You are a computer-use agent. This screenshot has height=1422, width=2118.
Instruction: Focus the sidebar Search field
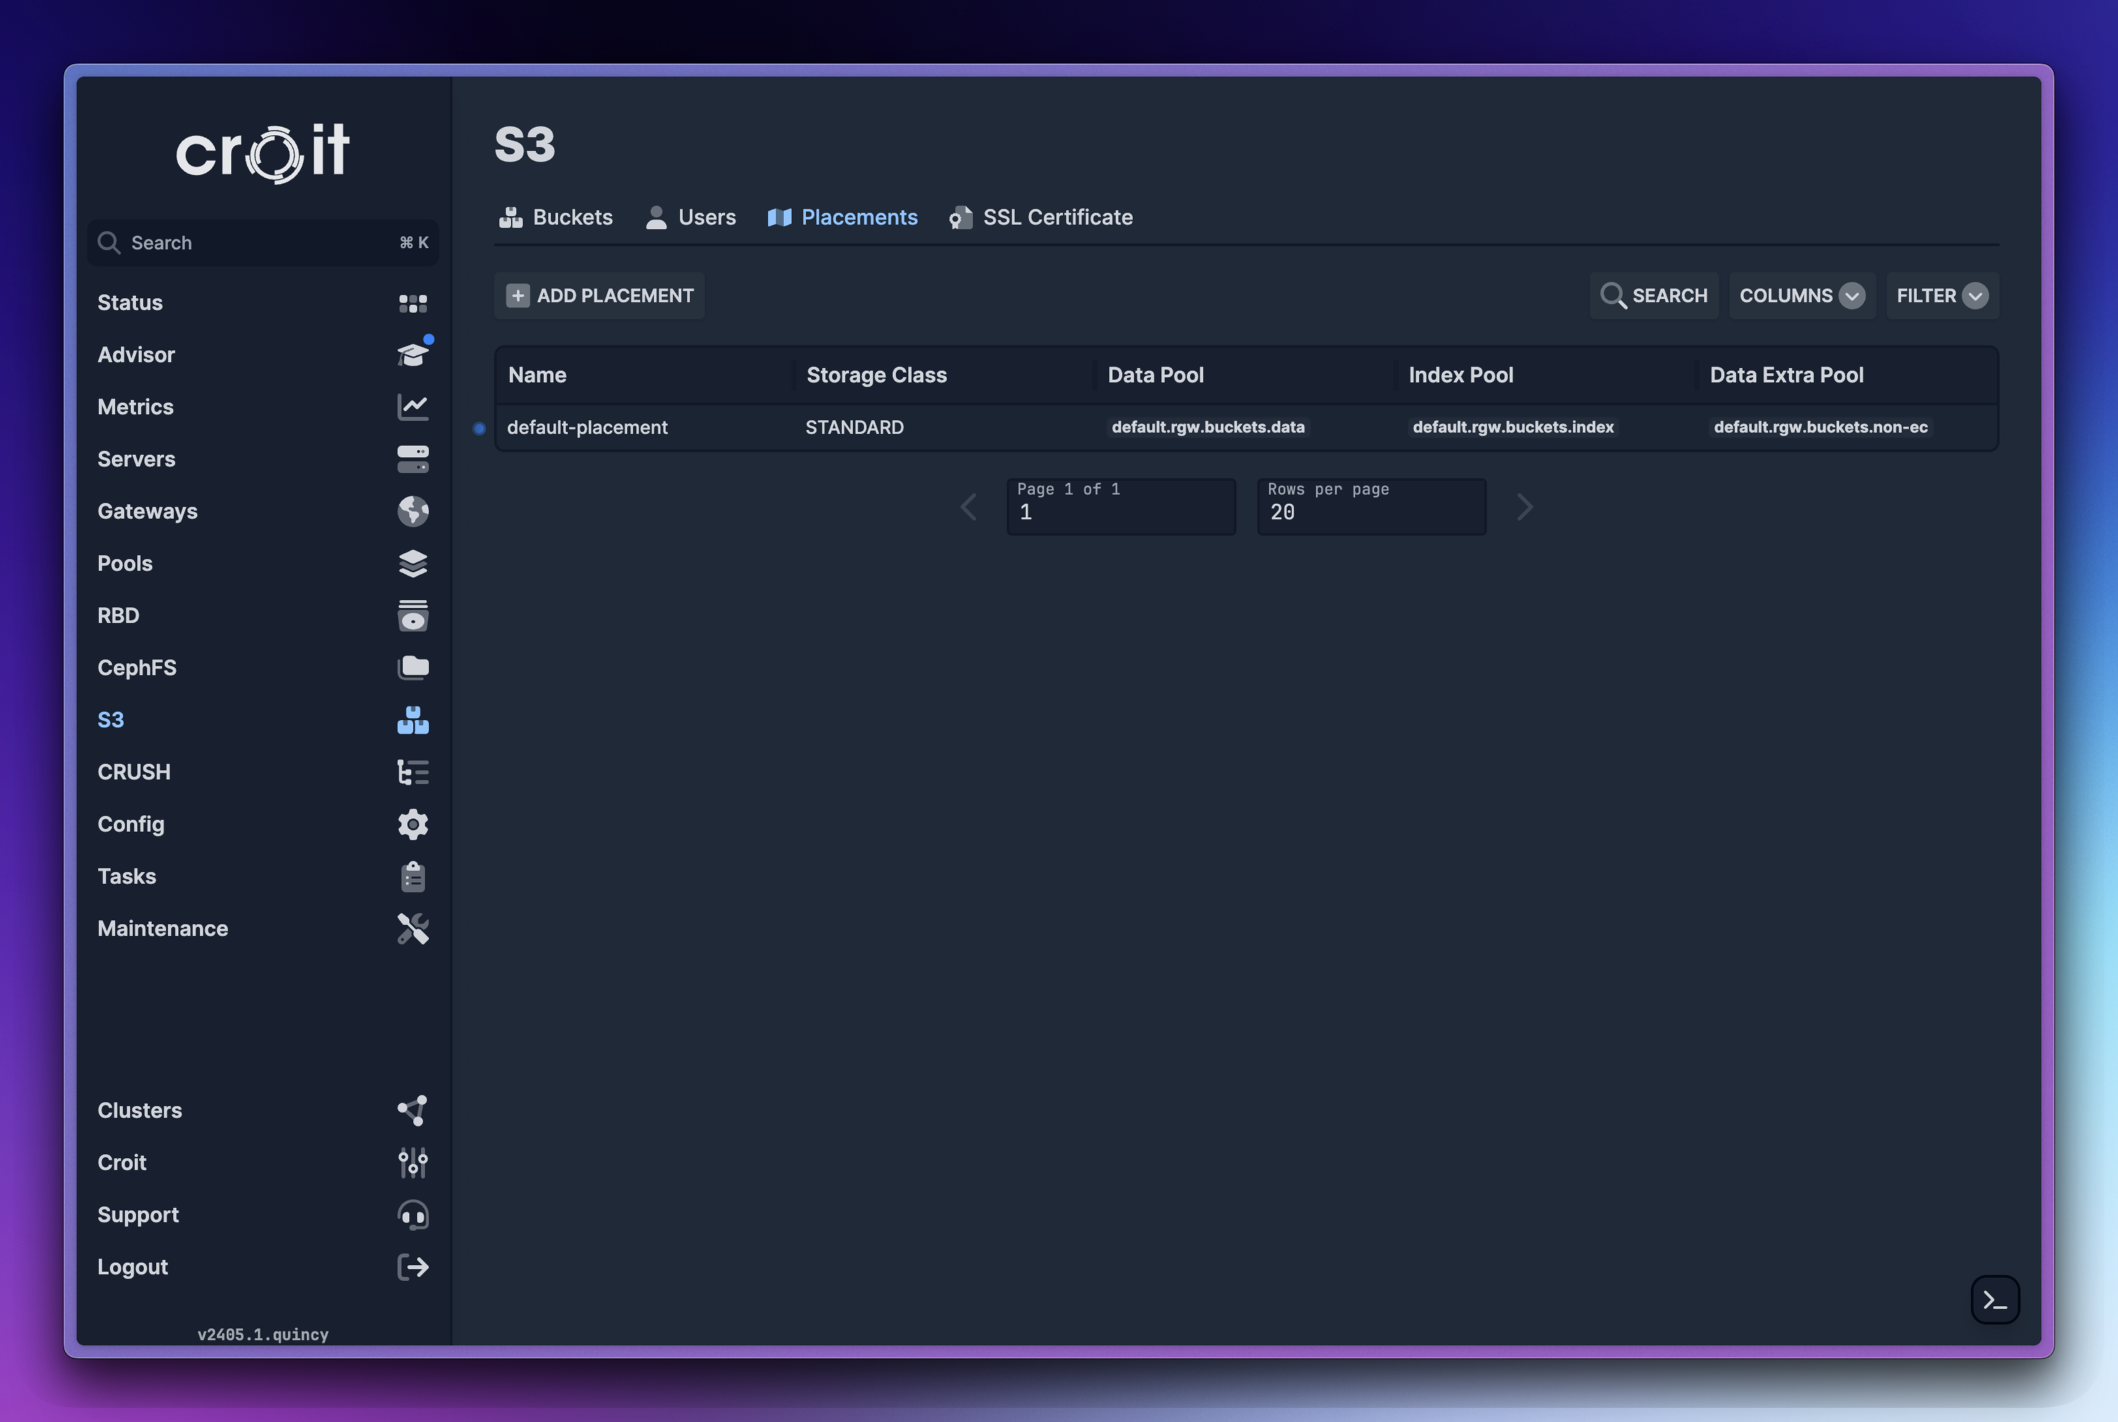tap(262, 243)
